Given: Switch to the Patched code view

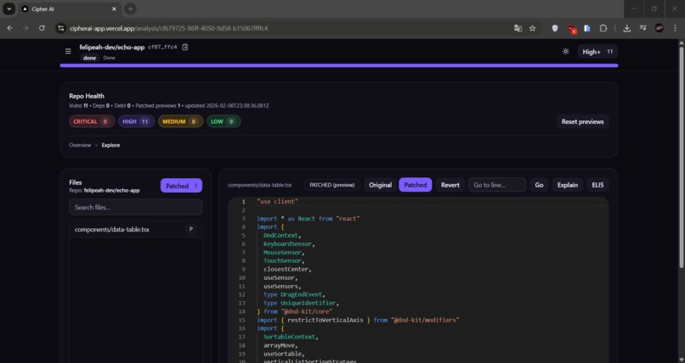Looking at the screenshot, I should coord(416,185).
